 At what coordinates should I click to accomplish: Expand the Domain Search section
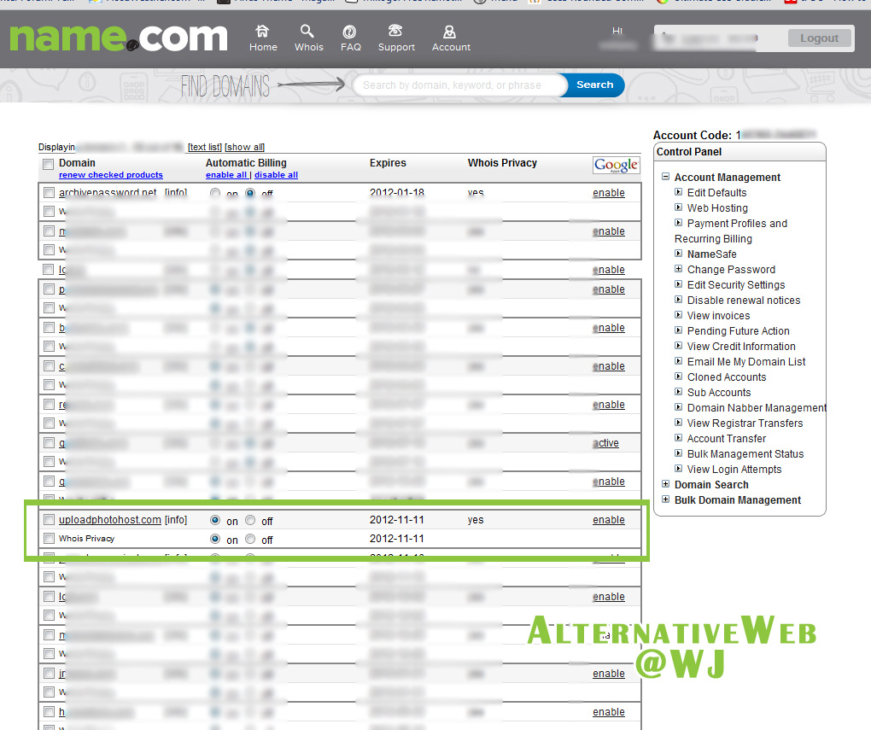tap(666, 484)
